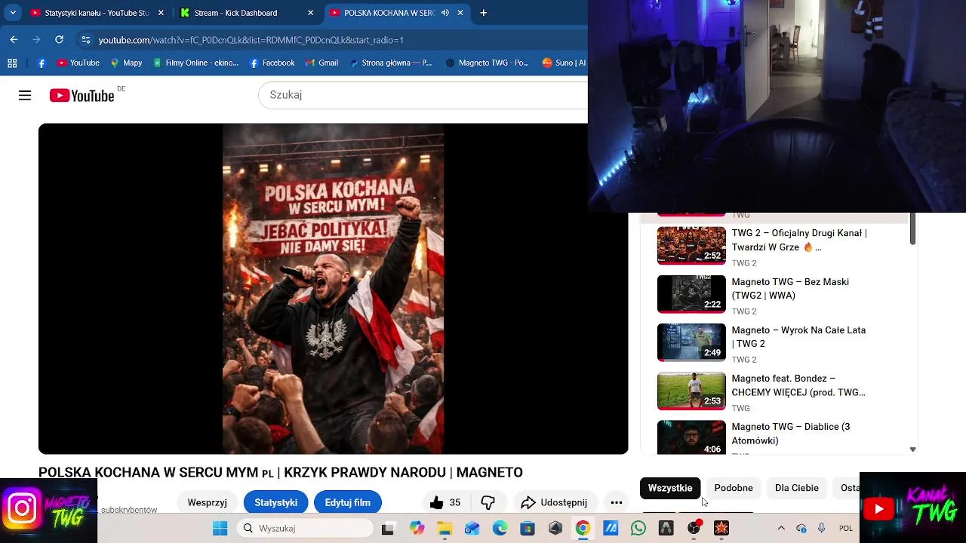Open the YouTube bookmark
The image size is (966, 543).
pyautogui.click(x=78, y=63)
